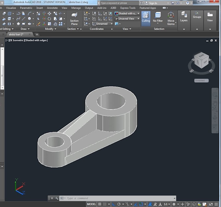Toggle 2D object snap
The width and height of the screenshot is (221, 207).
pos(141,204)
